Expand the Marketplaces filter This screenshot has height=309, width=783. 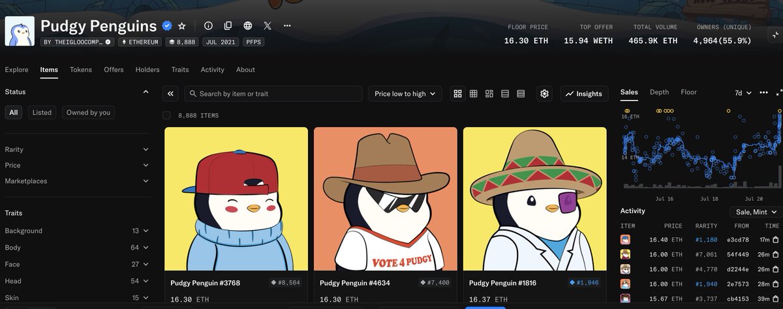pyautogui.click(x=77, y=181)
